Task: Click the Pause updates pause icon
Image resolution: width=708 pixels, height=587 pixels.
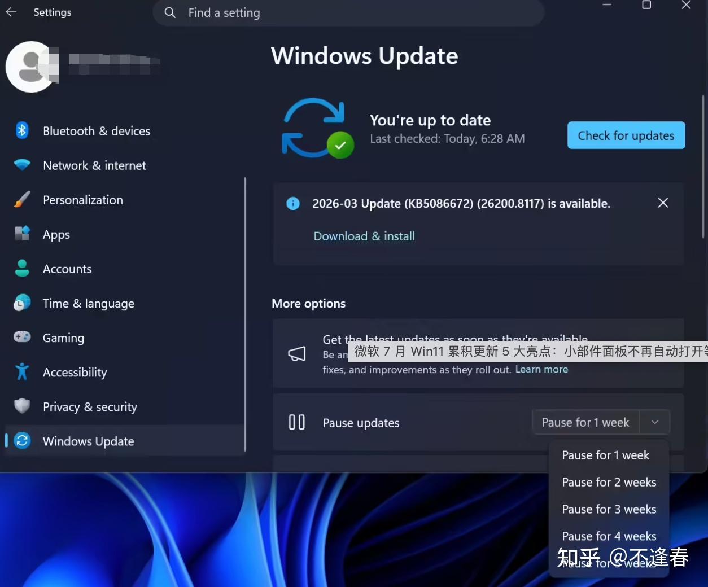Action: tap(297, 422)
